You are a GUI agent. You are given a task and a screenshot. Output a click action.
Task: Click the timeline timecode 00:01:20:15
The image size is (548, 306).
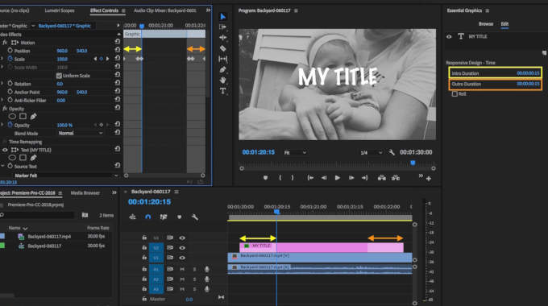pos(149,202)
